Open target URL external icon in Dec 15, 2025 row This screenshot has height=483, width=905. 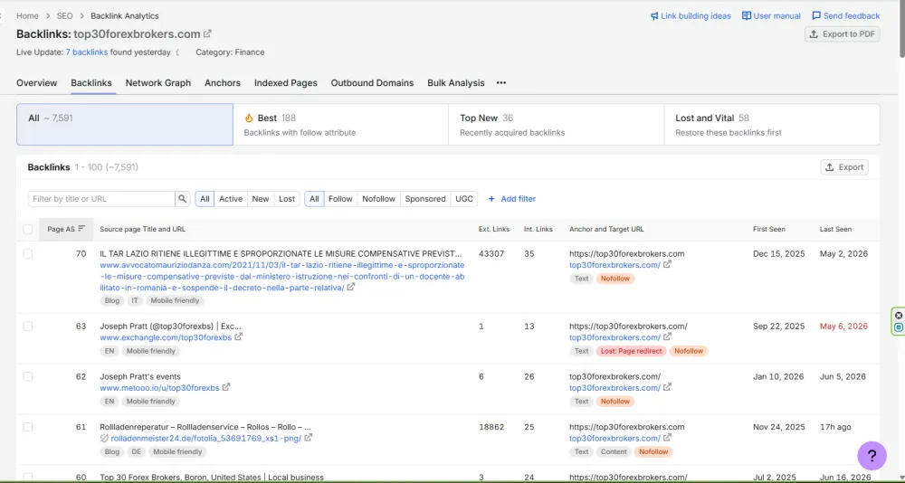(x=667, y=264)
